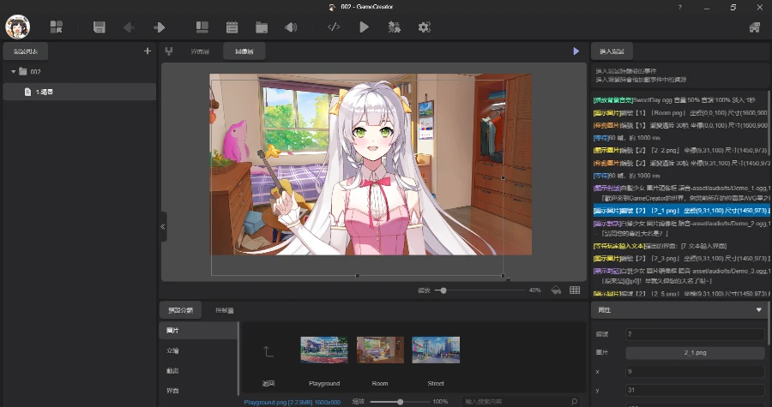Screen dimensions: 772x407
Task: Expand the properties panel dropdown arrow
Action: 758,309
